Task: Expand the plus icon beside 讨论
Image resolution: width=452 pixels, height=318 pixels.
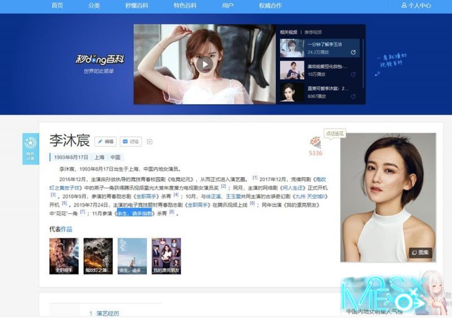Action: (x=150, y=141)
